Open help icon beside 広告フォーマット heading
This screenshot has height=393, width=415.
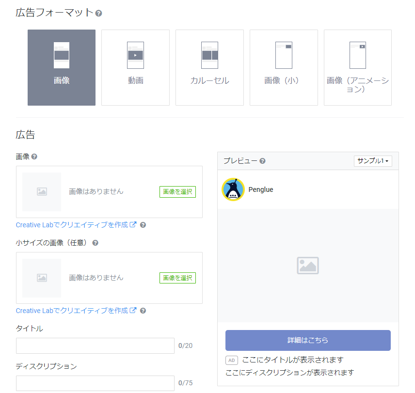98,13
